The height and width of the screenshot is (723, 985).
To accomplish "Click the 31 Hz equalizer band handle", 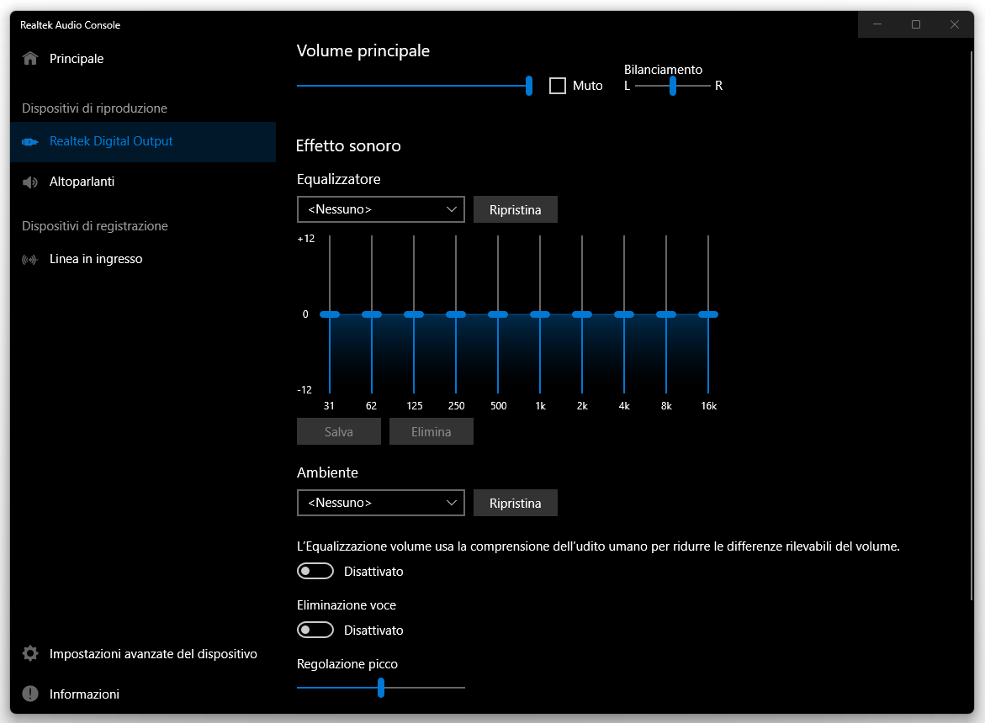I will pyautogui.click(x=330, y=314).
